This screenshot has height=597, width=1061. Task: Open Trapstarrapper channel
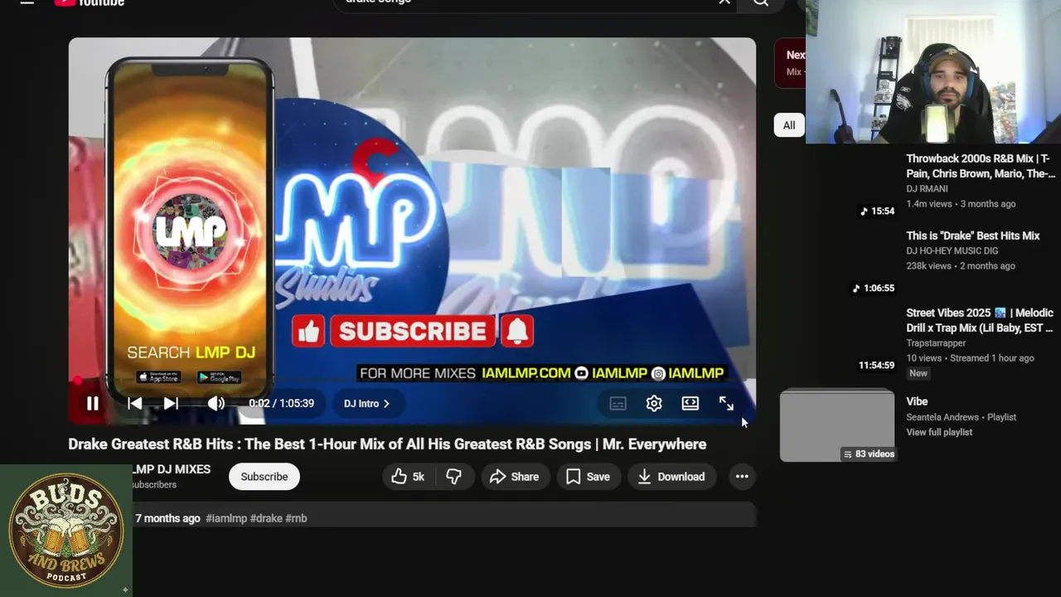point(936,342)
